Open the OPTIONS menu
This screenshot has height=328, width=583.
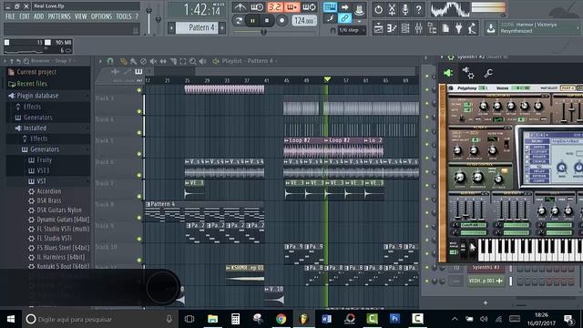pyautogui.click(x=101, y=16)
